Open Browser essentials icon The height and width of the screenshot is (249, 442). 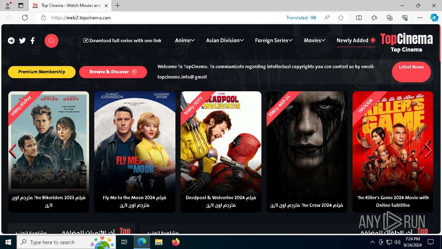pos(405,18)
